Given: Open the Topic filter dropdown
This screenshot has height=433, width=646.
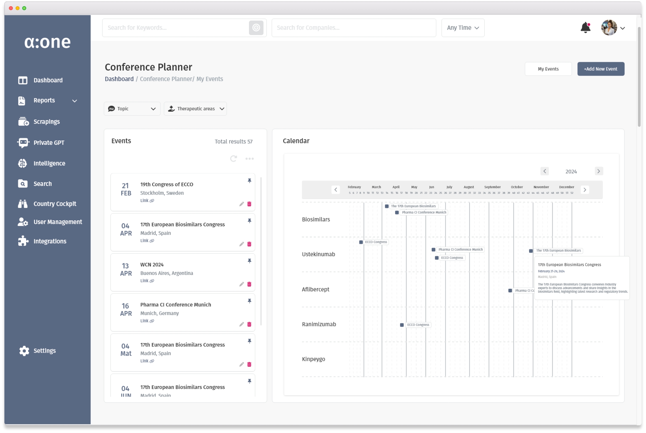Looking at the screenshot, I should coord(132,109).
